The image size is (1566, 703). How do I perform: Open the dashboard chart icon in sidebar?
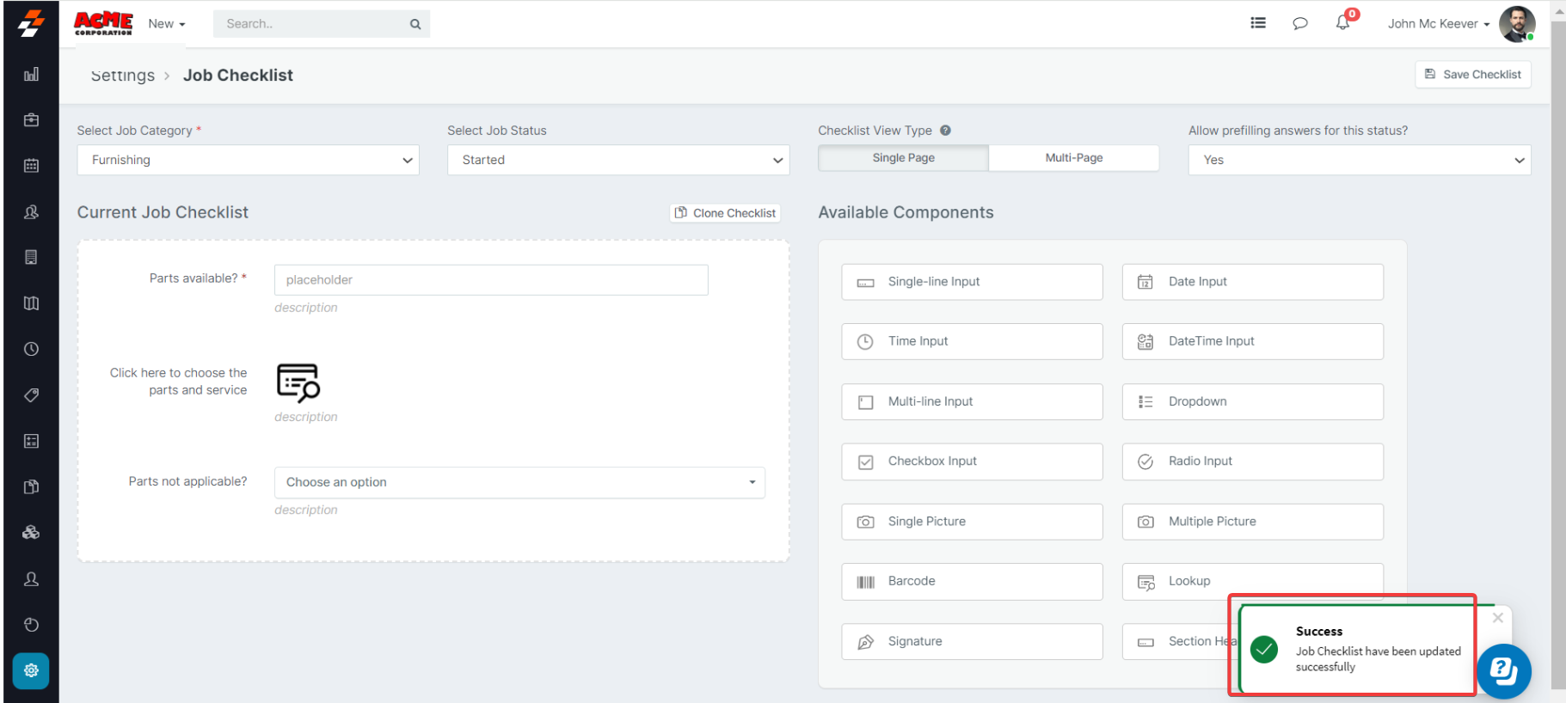coord(31,75)
